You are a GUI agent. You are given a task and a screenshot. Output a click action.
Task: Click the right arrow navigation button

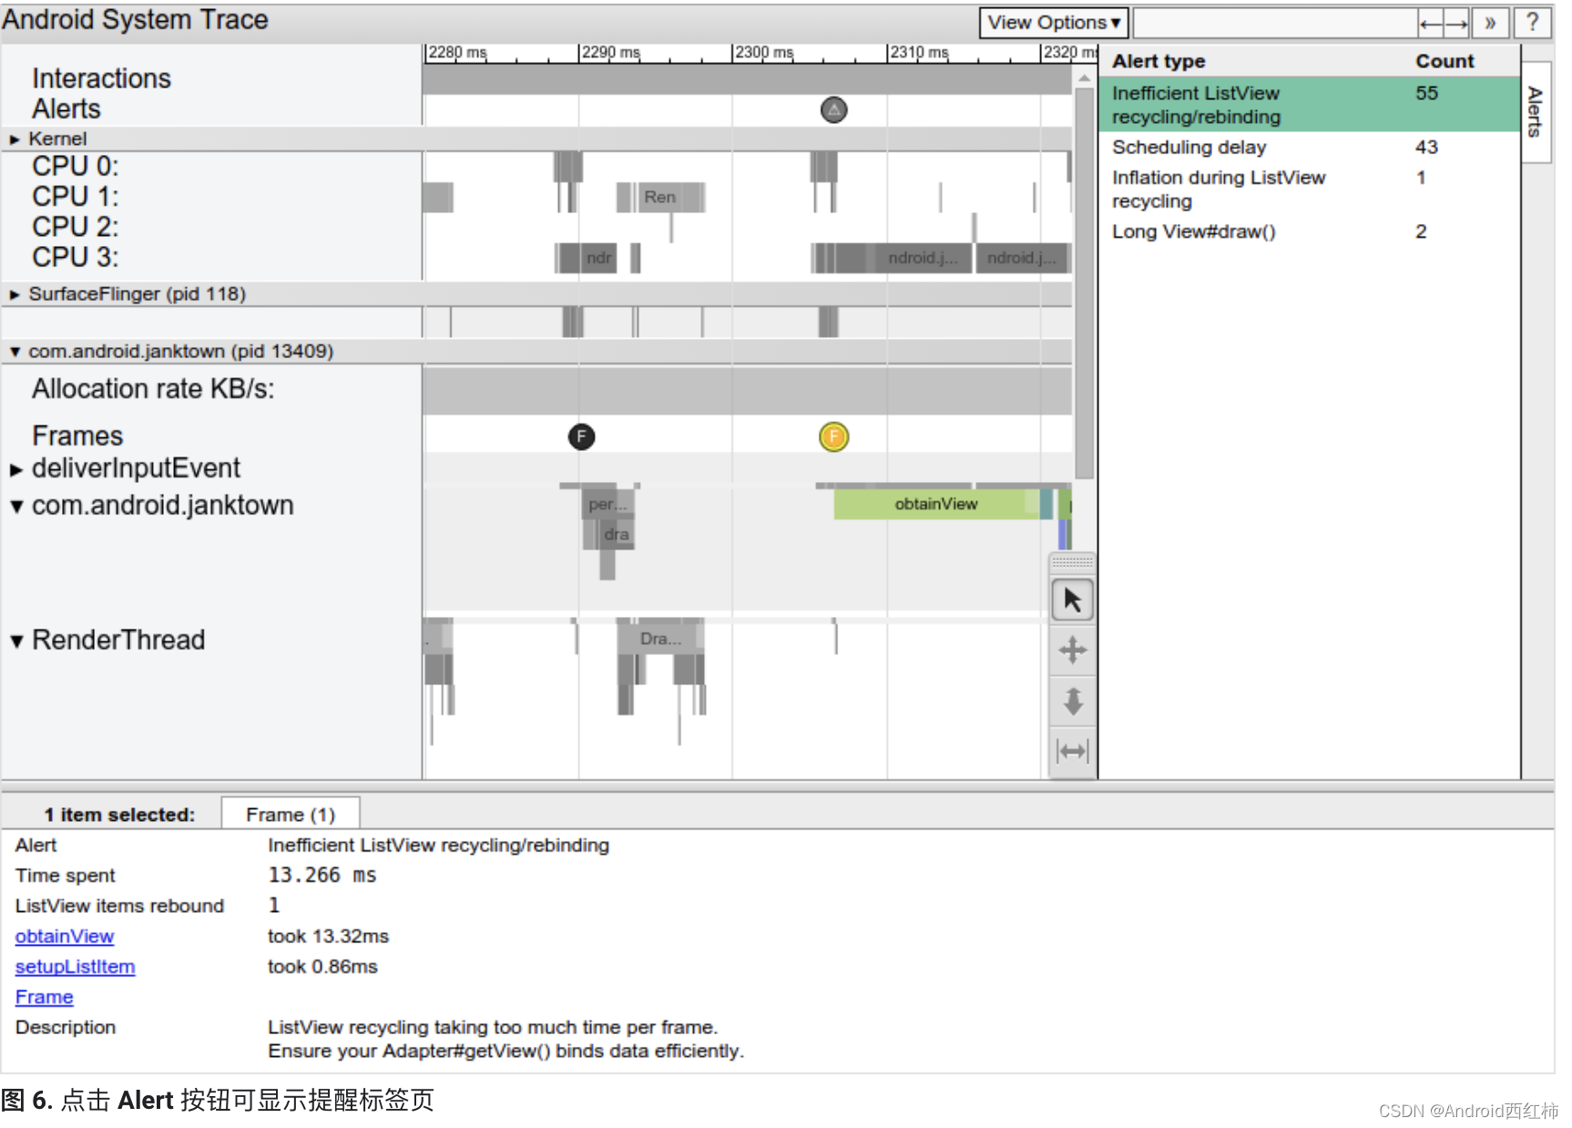(1456, 24)
